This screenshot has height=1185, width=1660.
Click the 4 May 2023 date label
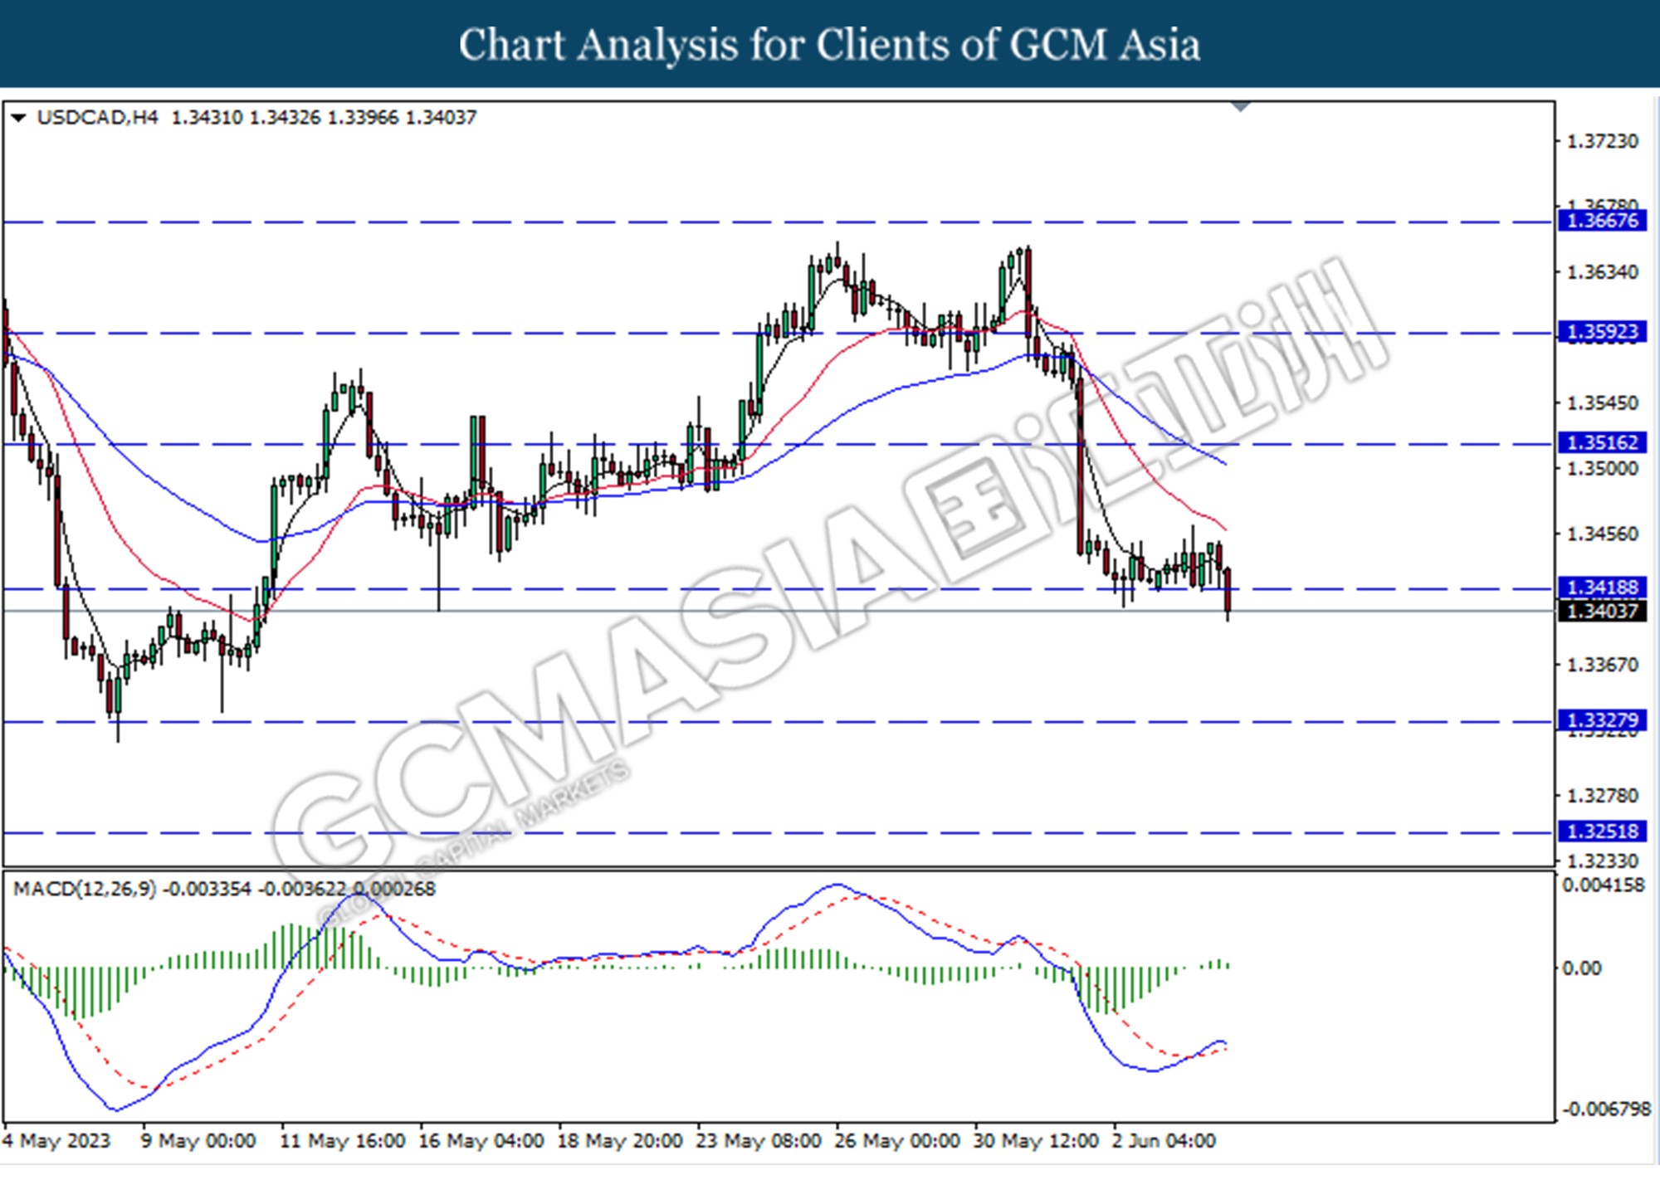click(x=56, y=1142)
